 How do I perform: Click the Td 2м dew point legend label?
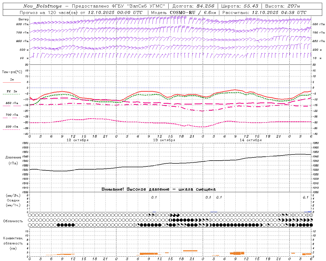12,91
